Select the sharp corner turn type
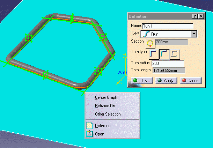213x148 pixels. click(154, 53)
